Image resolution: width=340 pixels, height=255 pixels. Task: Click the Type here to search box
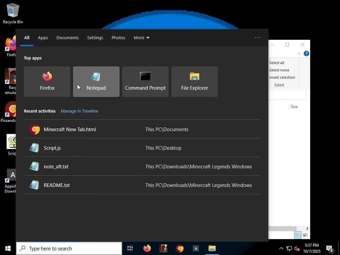[x=69, y=248]
